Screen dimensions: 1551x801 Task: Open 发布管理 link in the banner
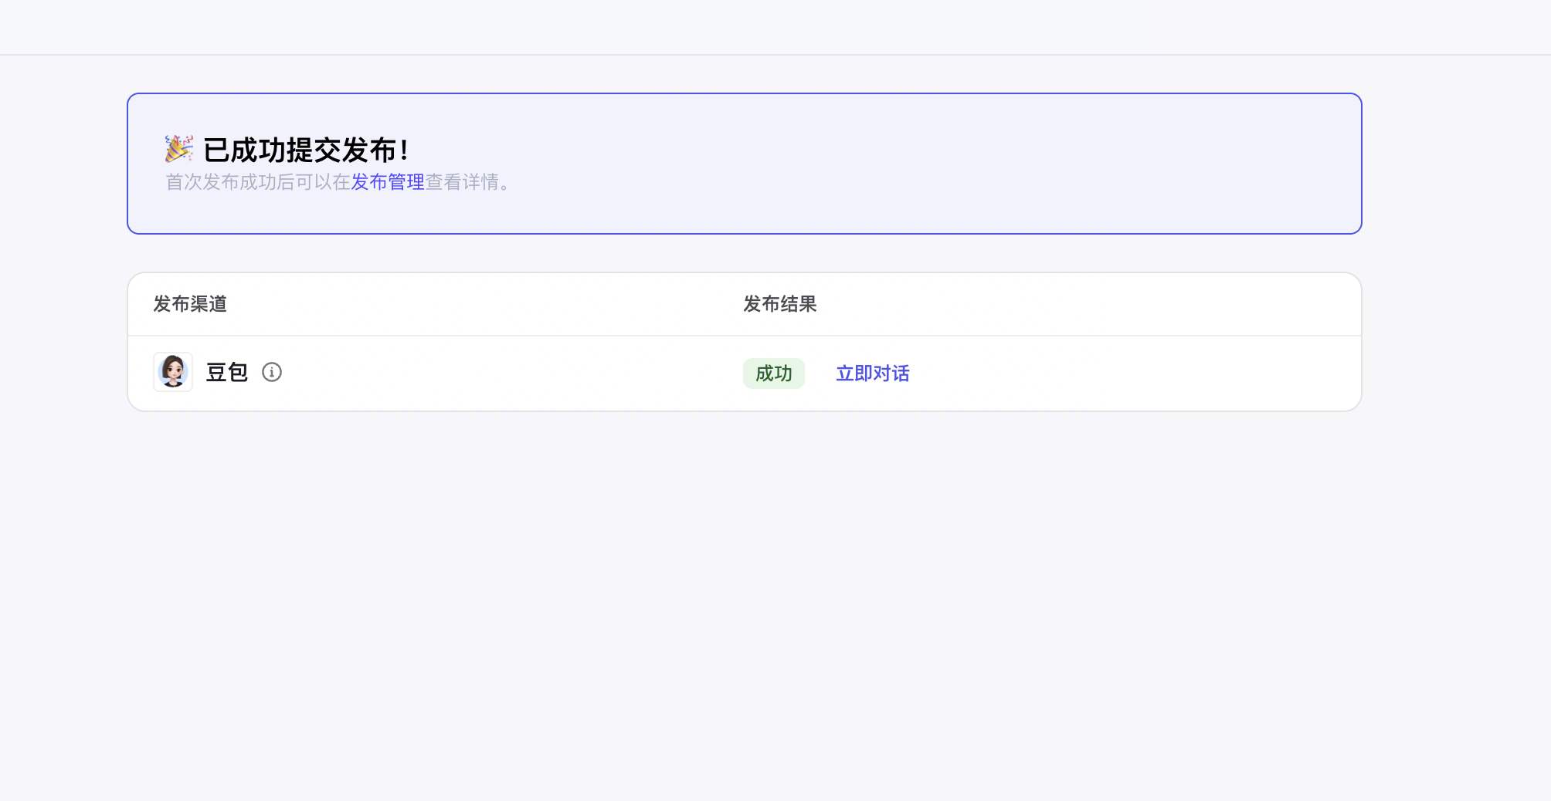388,182
